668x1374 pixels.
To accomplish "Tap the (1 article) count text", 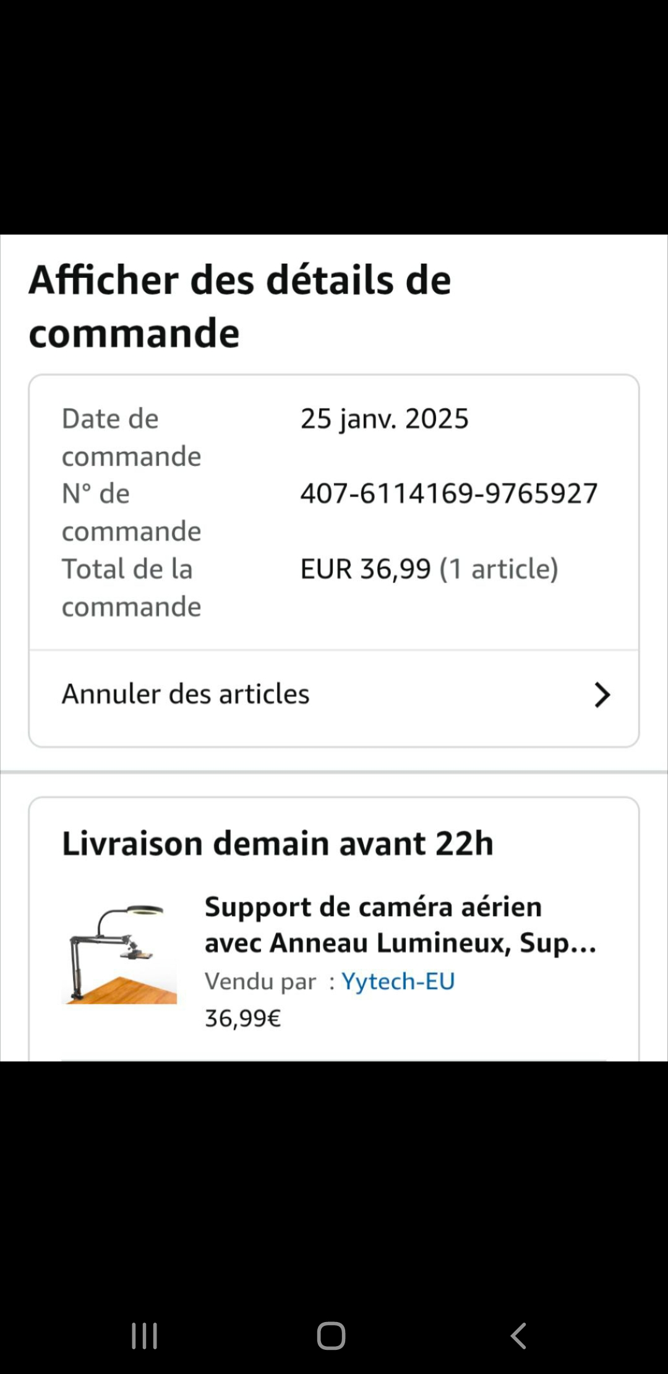I will [x=499, y=569].
